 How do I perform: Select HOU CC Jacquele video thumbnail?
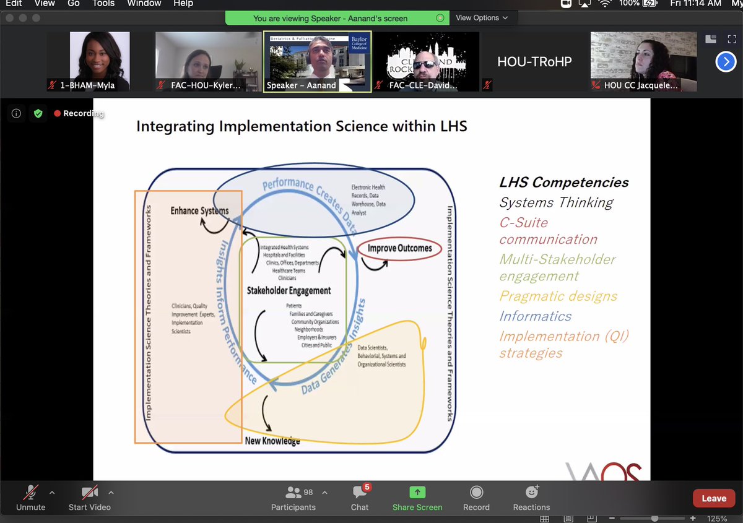(643, 61)
